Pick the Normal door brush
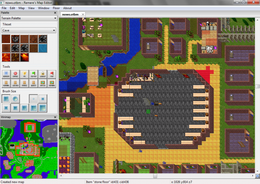Image resolution: width=260 pixels, height=184 pixels. click(x=6, y=83)
